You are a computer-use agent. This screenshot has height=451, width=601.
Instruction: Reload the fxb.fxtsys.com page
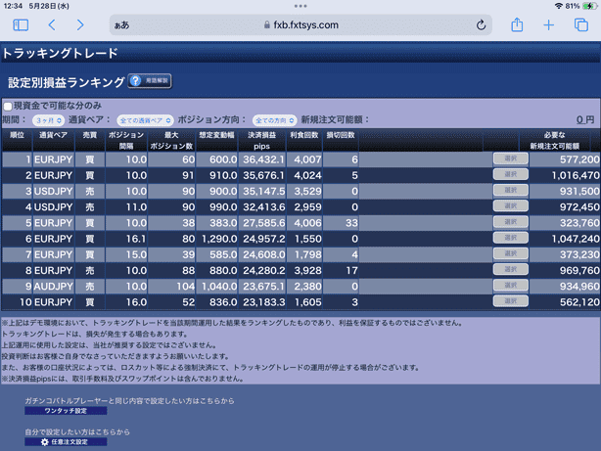[481, 25]
